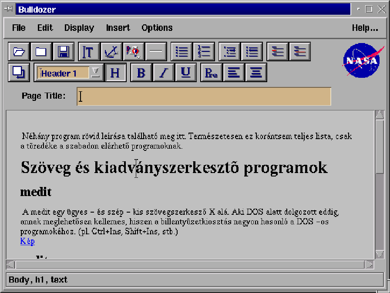The height and width of the screenshot is (293, 390).
Task: Click the last toolbar icon with long red line
Action: [300, 52]
